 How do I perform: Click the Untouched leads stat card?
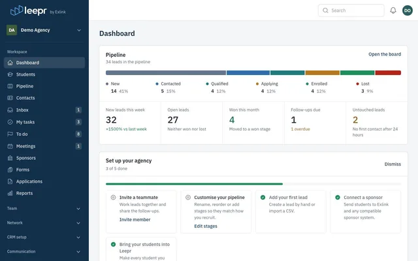(x=377, y=123)
